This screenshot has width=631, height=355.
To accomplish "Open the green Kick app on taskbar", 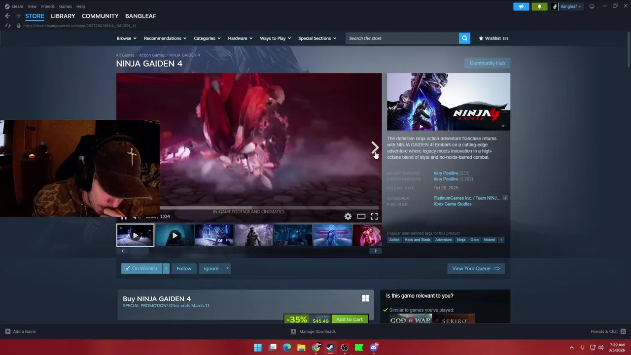I will (359, 348).
